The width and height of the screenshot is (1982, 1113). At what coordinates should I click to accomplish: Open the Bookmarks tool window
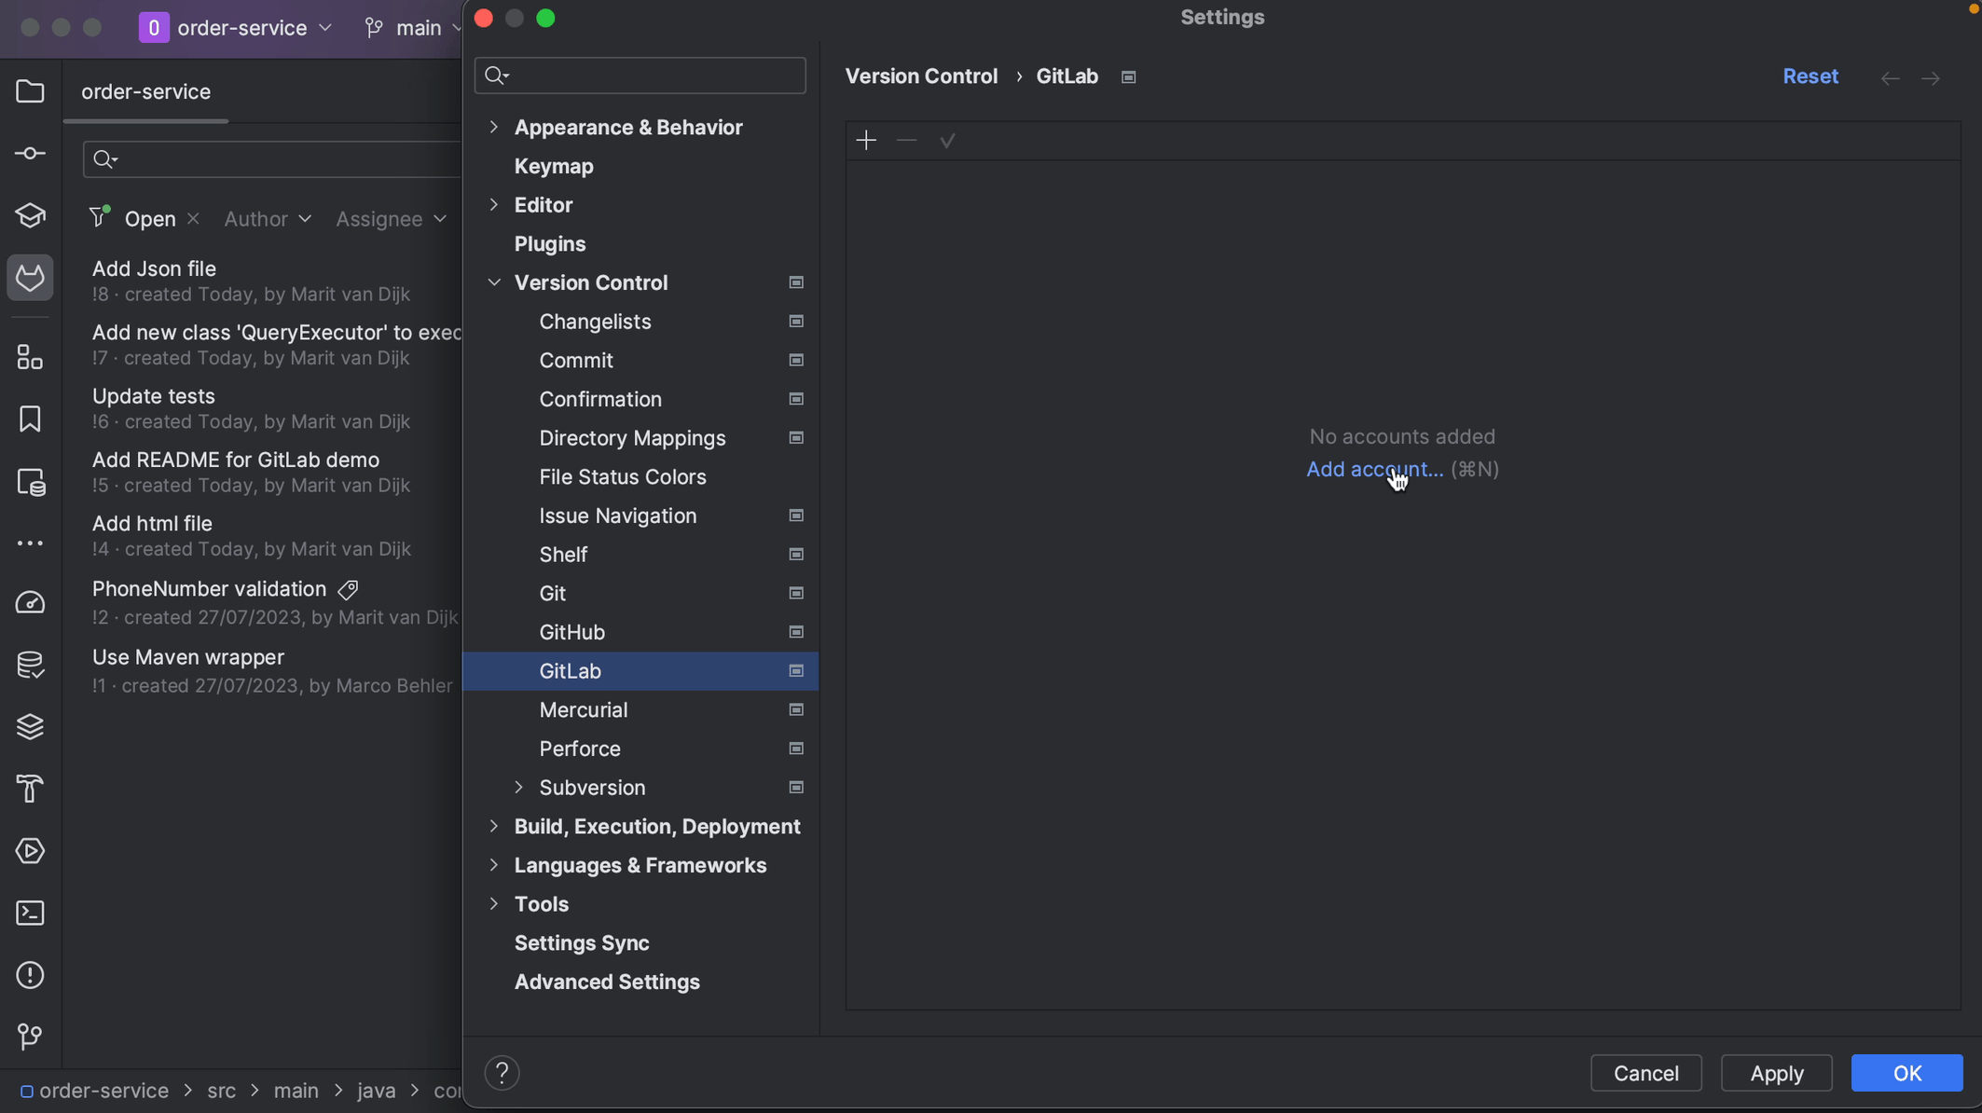[30, 419]
